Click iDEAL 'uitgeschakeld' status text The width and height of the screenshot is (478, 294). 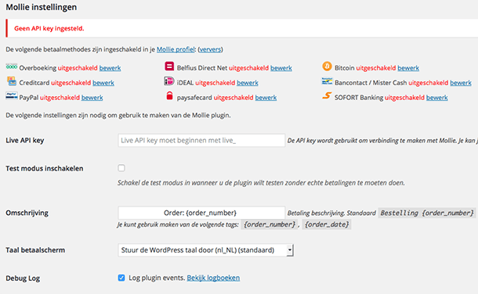point(215,83)
